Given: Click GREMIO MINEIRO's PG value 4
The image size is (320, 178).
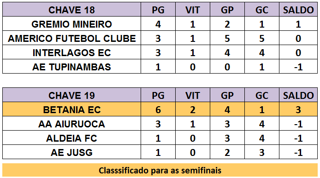Looking at the screenshot, I should click(158, 23).
